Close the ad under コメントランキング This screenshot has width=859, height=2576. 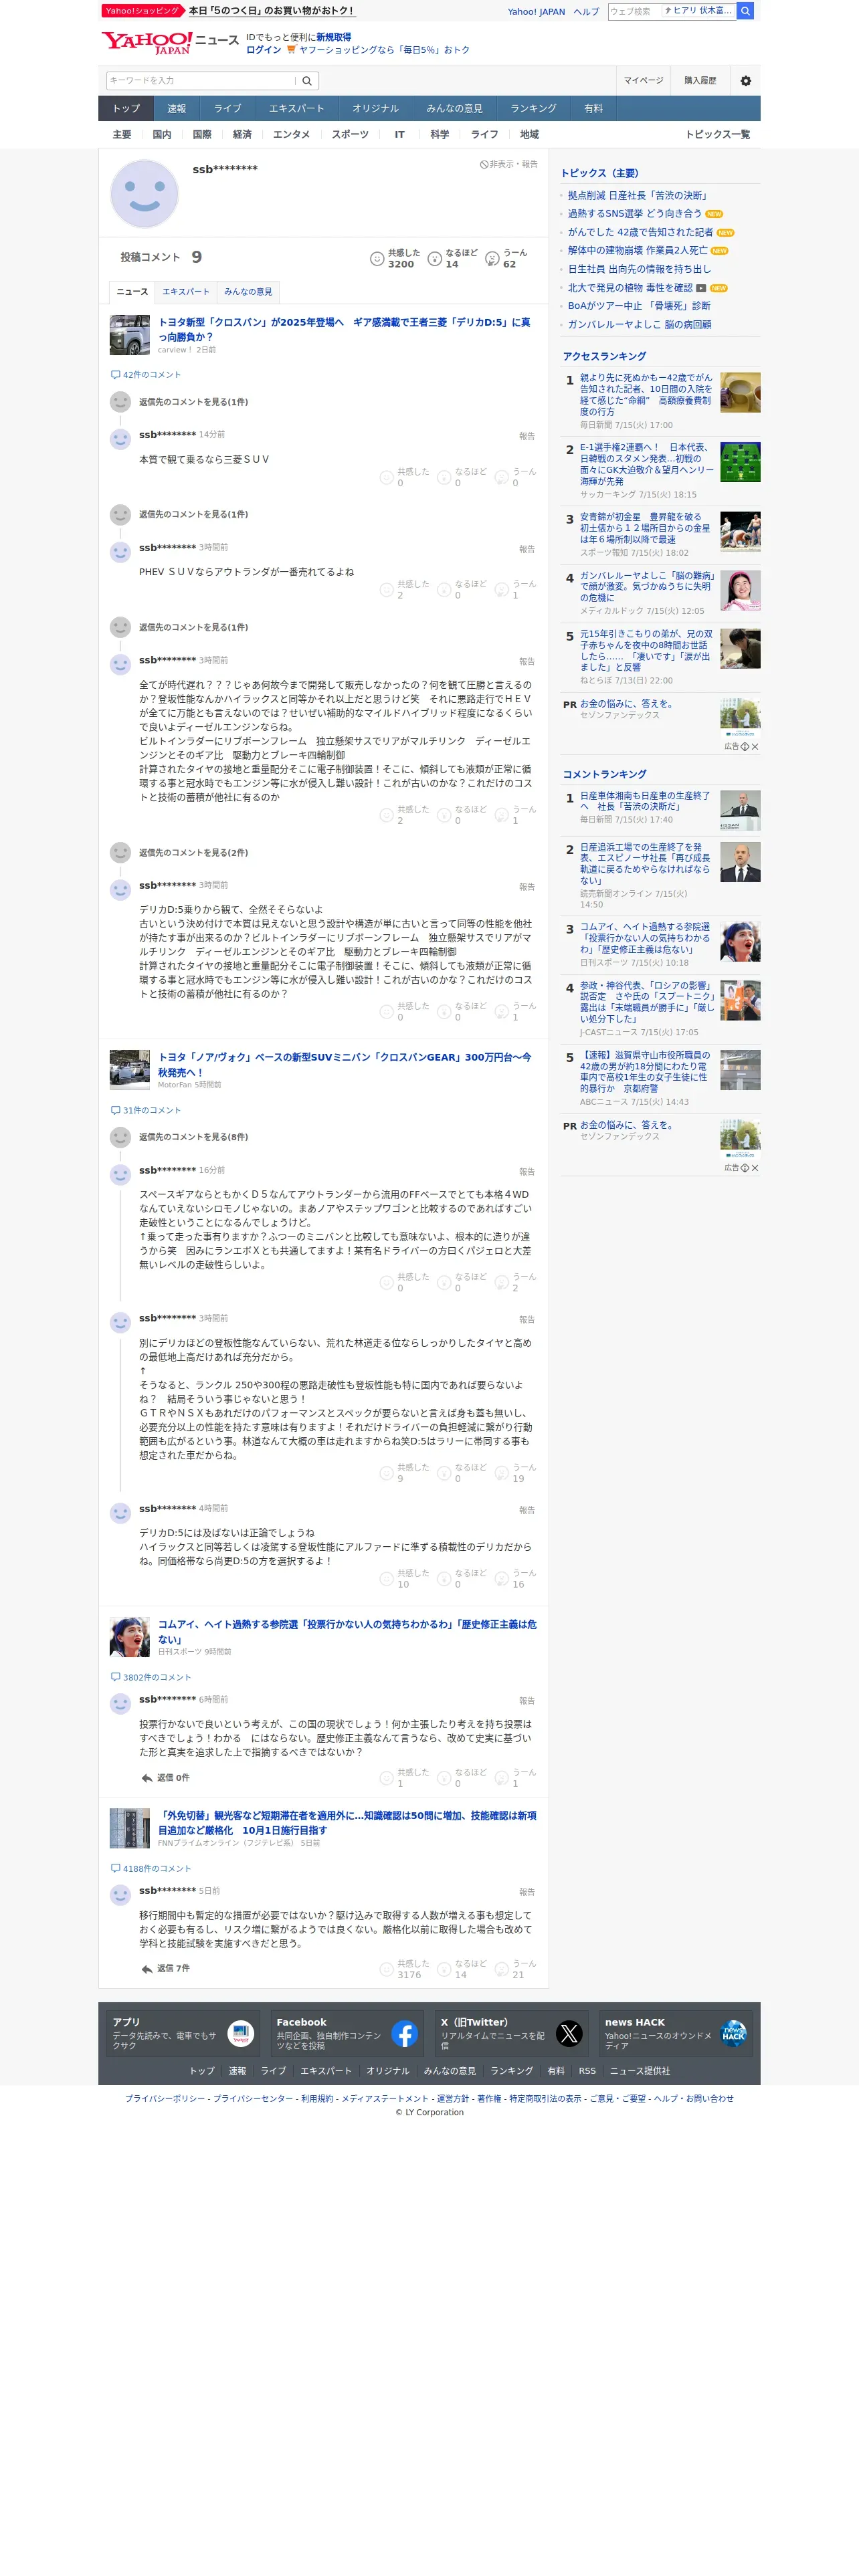pos(755,1168)
